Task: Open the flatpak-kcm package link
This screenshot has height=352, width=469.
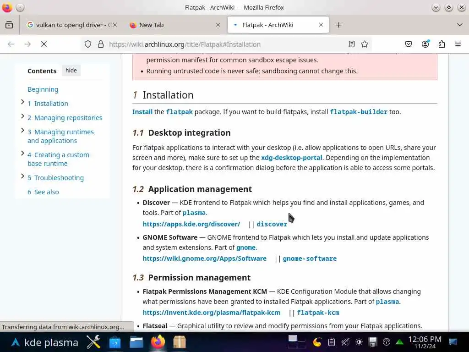Action: [x=318, y=313]
